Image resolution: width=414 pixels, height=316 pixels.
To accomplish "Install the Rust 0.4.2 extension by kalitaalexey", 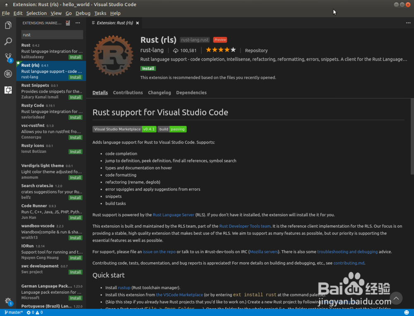I will pos(75,57).
